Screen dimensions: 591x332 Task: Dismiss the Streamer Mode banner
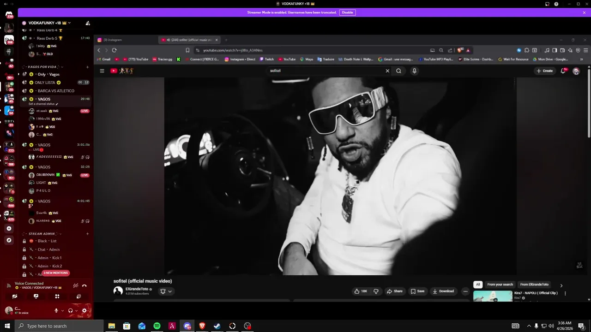pyautogui.click(x=584, y=12)
